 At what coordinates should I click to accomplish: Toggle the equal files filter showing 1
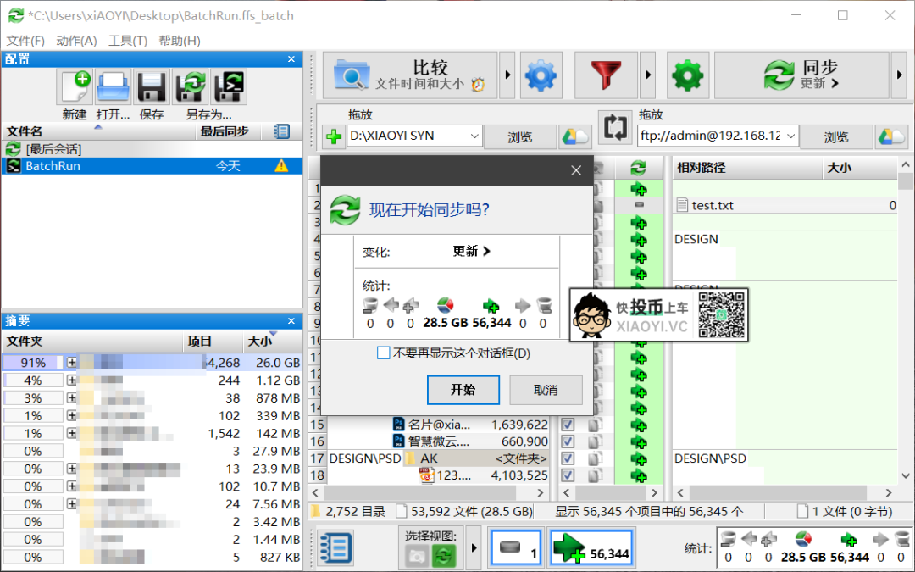coord(517,548)
